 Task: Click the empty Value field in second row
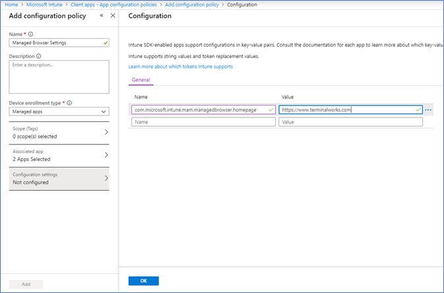[350, 122]
